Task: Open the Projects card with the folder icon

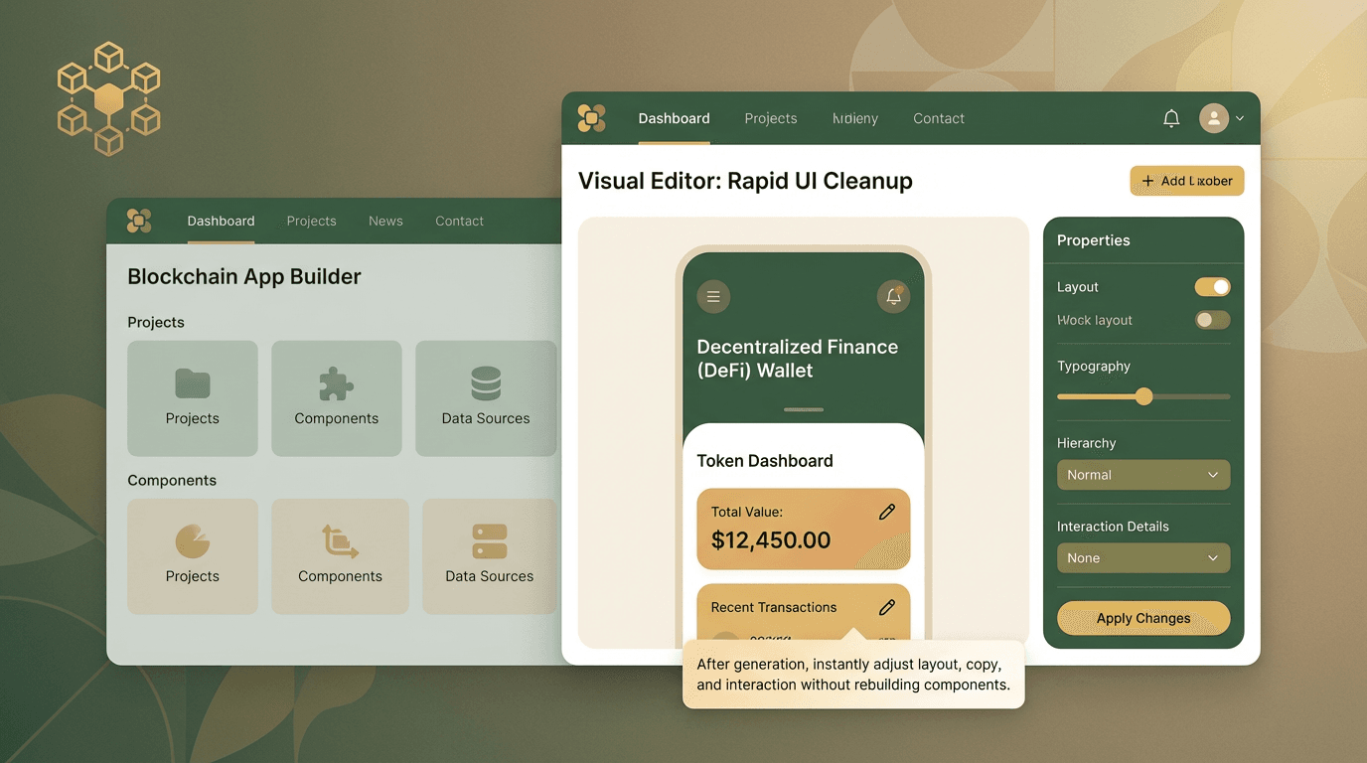Action: [193, 398]
